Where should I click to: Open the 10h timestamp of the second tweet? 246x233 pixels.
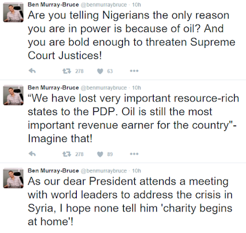pyautogui.click(x=137, y=87)
